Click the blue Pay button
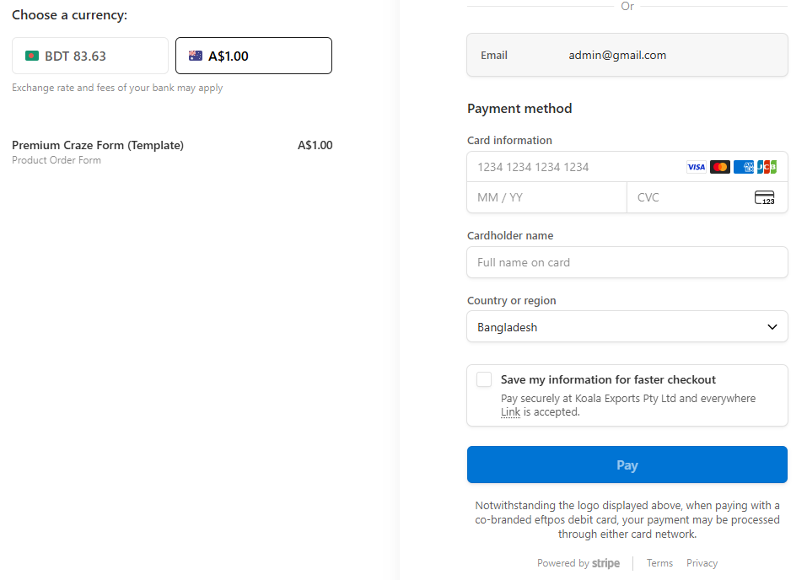 (627, 465)
